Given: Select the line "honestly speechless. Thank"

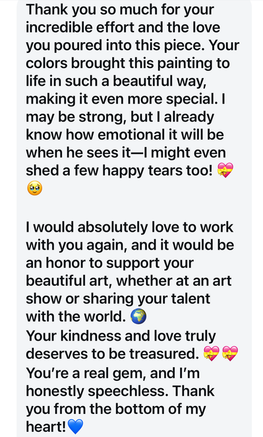Looking at the screenshot, I should coord(120,391).
